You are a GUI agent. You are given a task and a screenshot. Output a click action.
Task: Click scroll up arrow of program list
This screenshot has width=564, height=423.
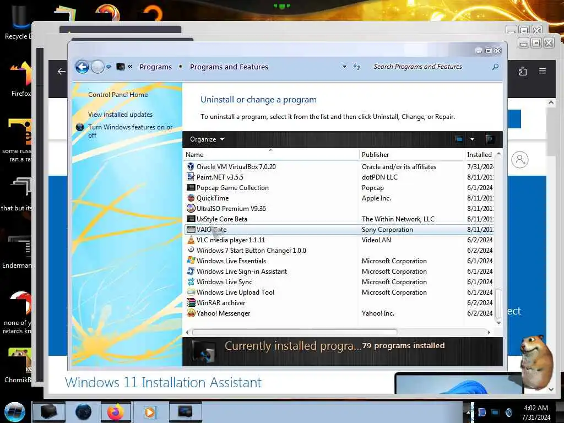(x=498, y=154)
